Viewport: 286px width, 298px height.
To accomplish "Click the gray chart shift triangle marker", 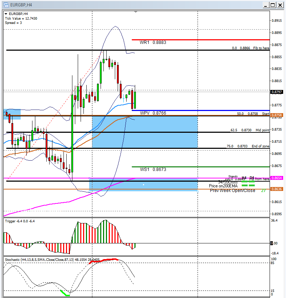I will pos(136,12).
